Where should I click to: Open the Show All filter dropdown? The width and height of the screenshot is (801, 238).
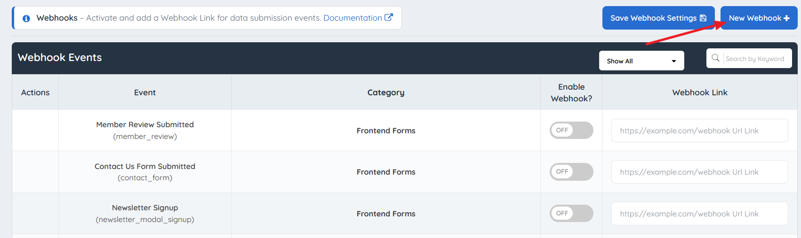[641, 61]
